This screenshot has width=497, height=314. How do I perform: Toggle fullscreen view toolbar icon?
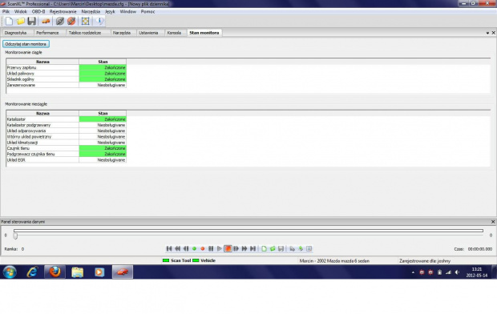click(85, 22)
